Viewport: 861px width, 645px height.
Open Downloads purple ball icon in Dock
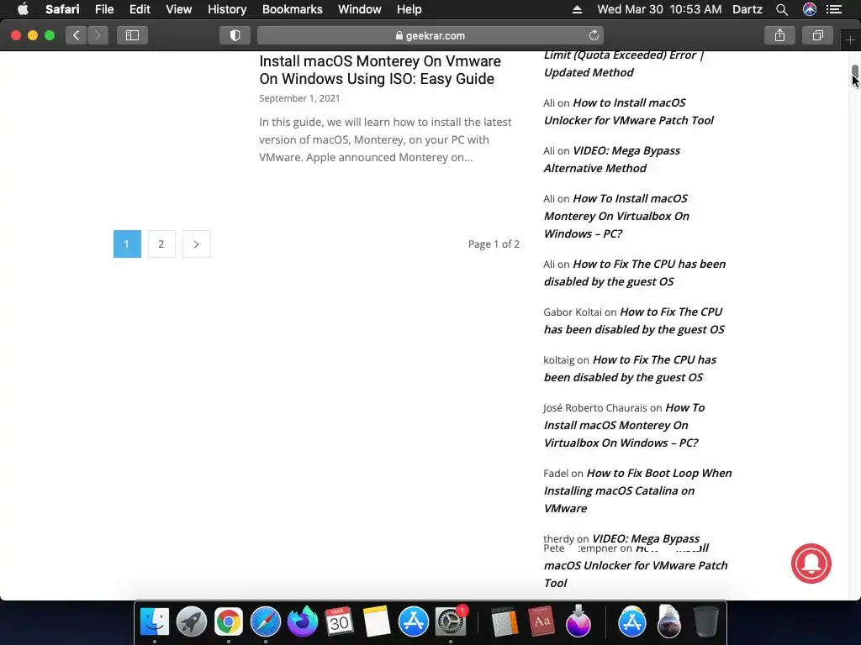pyautogui.click(x=578, y=622)
